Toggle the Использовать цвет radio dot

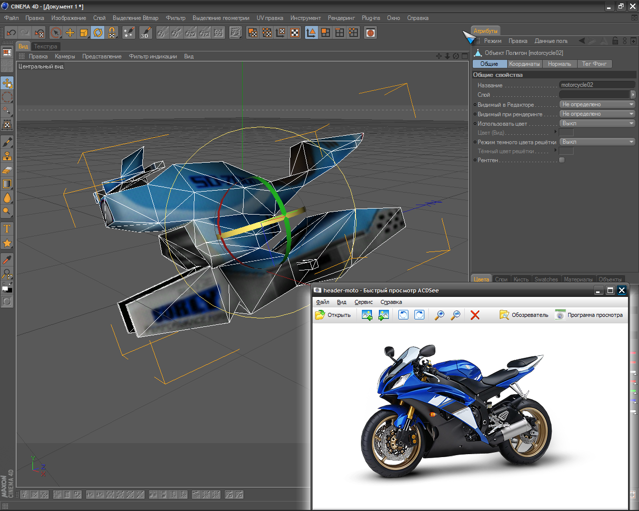click(475, 124)
